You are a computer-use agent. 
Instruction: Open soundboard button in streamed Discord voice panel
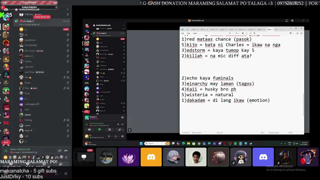119,129
